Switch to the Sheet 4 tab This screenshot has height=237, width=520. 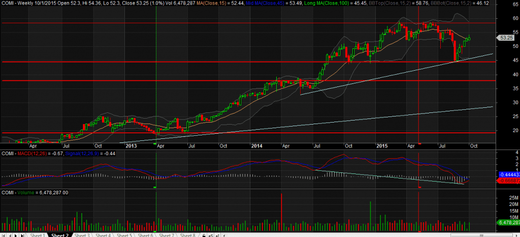coord(103,235)
